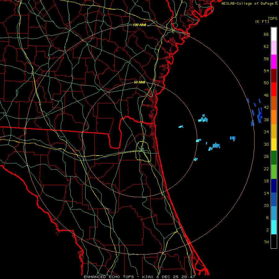The image size is (279, 279).
Task: Click the legend value 42
Action: (x=266, y=108)
